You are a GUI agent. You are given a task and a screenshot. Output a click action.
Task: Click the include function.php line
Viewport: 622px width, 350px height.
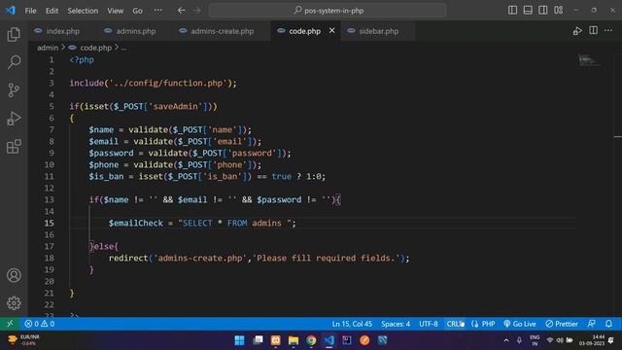pyautogui.click(x=154, y=83)
